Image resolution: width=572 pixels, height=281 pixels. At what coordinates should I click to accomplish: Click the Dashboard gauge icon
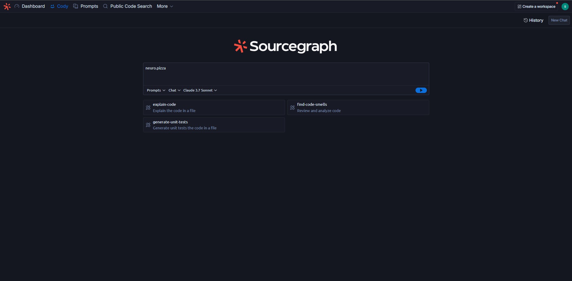click(x=17, y=6)
